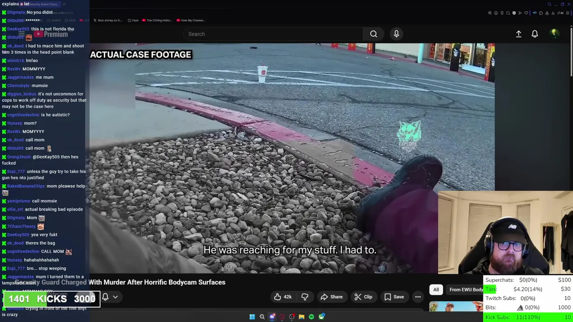
Task: Open the recommended video thumbnail below chips
Action: [456, 307]
